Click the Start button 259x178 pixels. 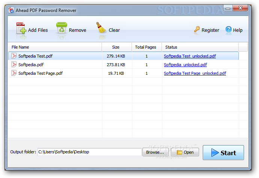(223, 153)
